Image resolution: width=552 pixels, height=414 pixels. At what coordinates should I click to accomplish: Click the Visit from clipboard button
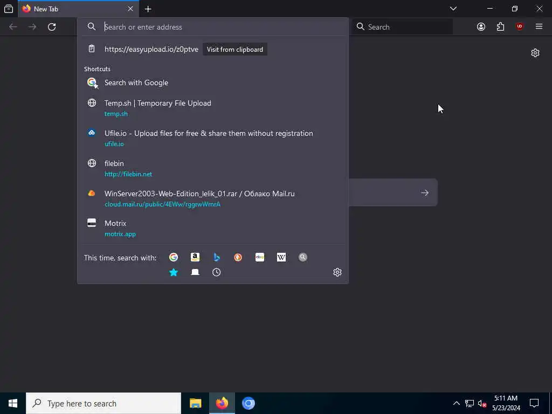coord(235,49)
